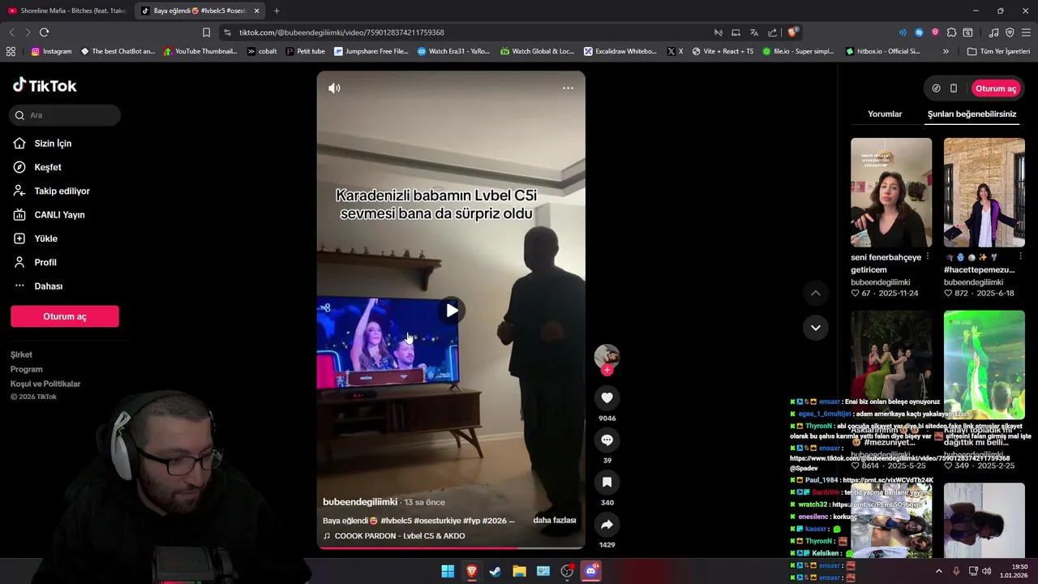
Task: Open the 'Sizin İçin' feed
Action: (x=53, y=144)
